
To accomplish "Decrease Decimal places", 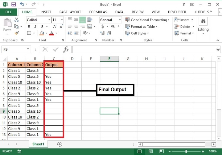I will [109, 33].
